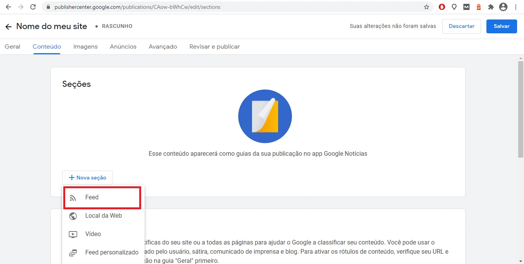
Task: Go to the Avançado tab
Action: point(163,47)
